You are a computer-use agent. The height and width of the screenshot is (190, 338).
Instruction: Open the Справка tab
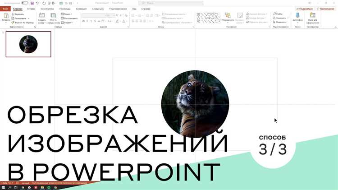[x=146, y=9]
